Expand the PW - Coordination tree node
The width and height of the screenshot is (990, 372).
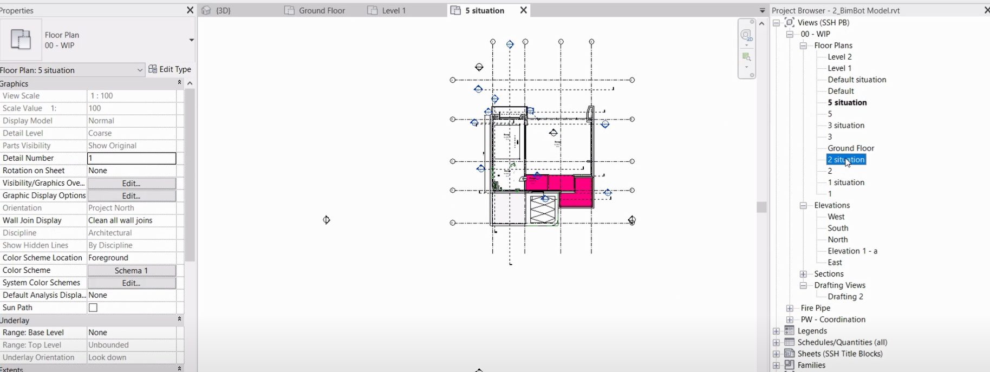tap(790, 319)
